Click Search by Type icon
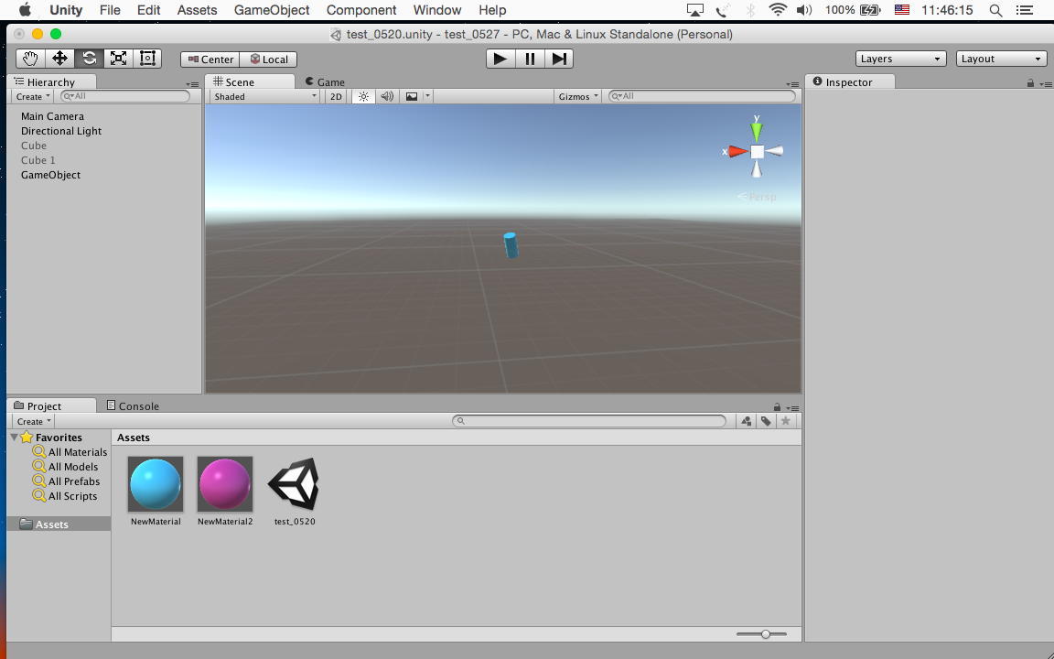1054x659 pixels. tap(747, 421)
